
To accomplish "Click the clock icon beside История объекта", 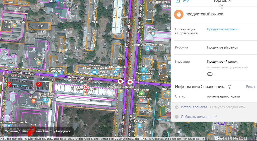I will point(177,107).
